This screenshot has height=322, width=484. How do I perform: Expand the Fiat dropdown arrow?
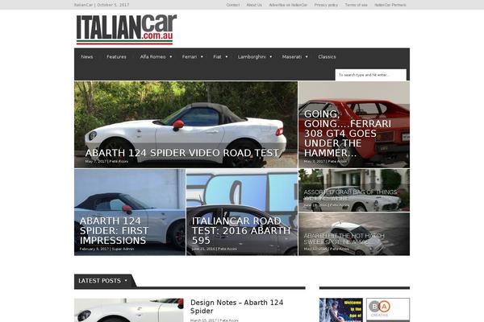[x=227, y=56]
